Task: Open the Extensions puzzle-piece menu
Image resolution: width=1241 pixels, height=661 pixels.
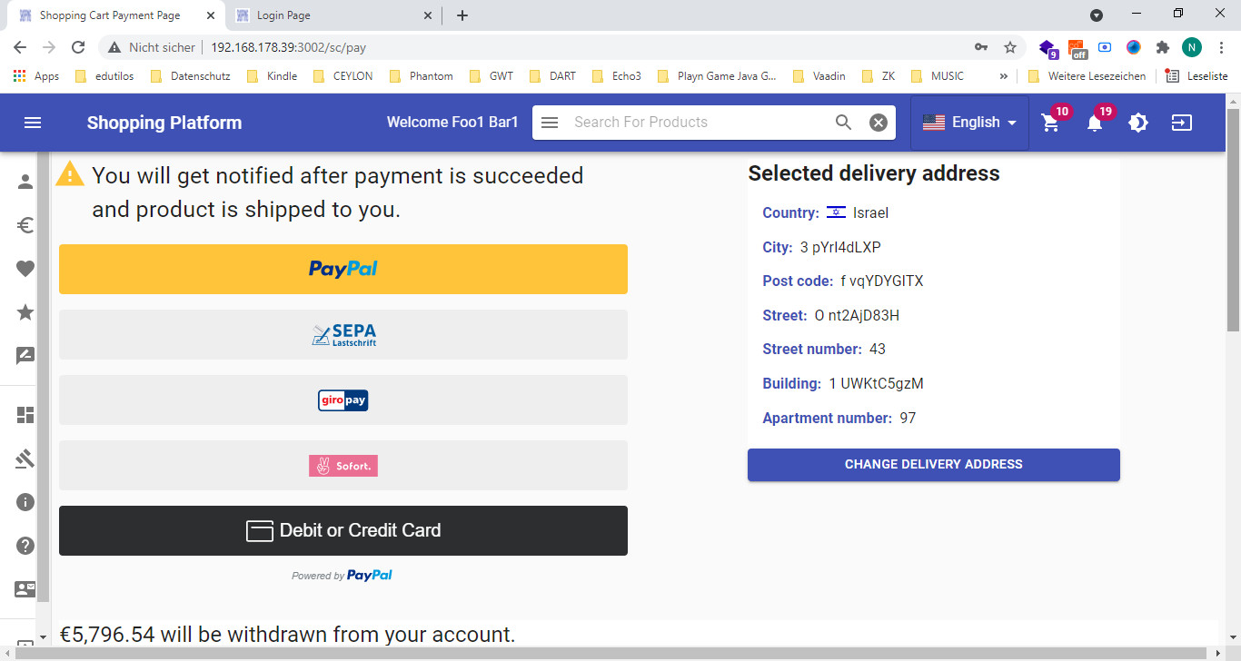Action: pyautogui.click(x=1163, y=47)
